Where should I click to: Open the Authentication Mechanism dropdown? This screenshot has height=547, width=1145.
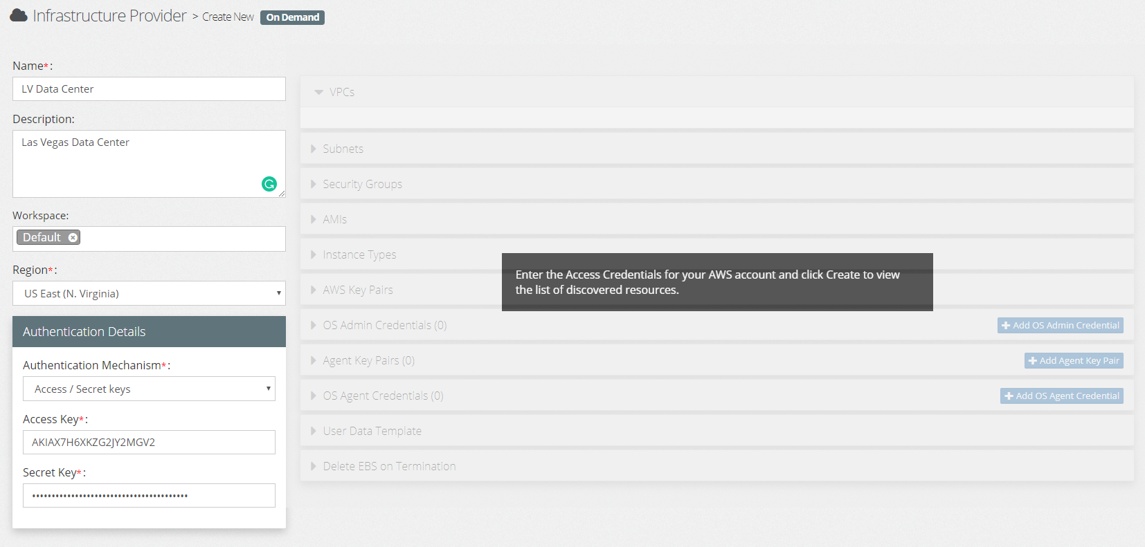149,389
